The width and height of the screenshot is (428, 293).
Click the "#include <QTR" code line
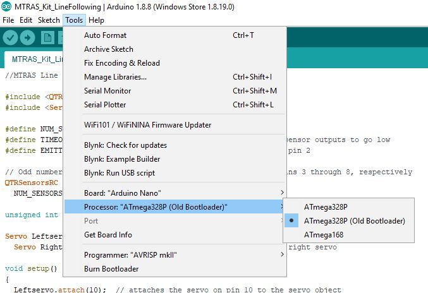(34, 97)
